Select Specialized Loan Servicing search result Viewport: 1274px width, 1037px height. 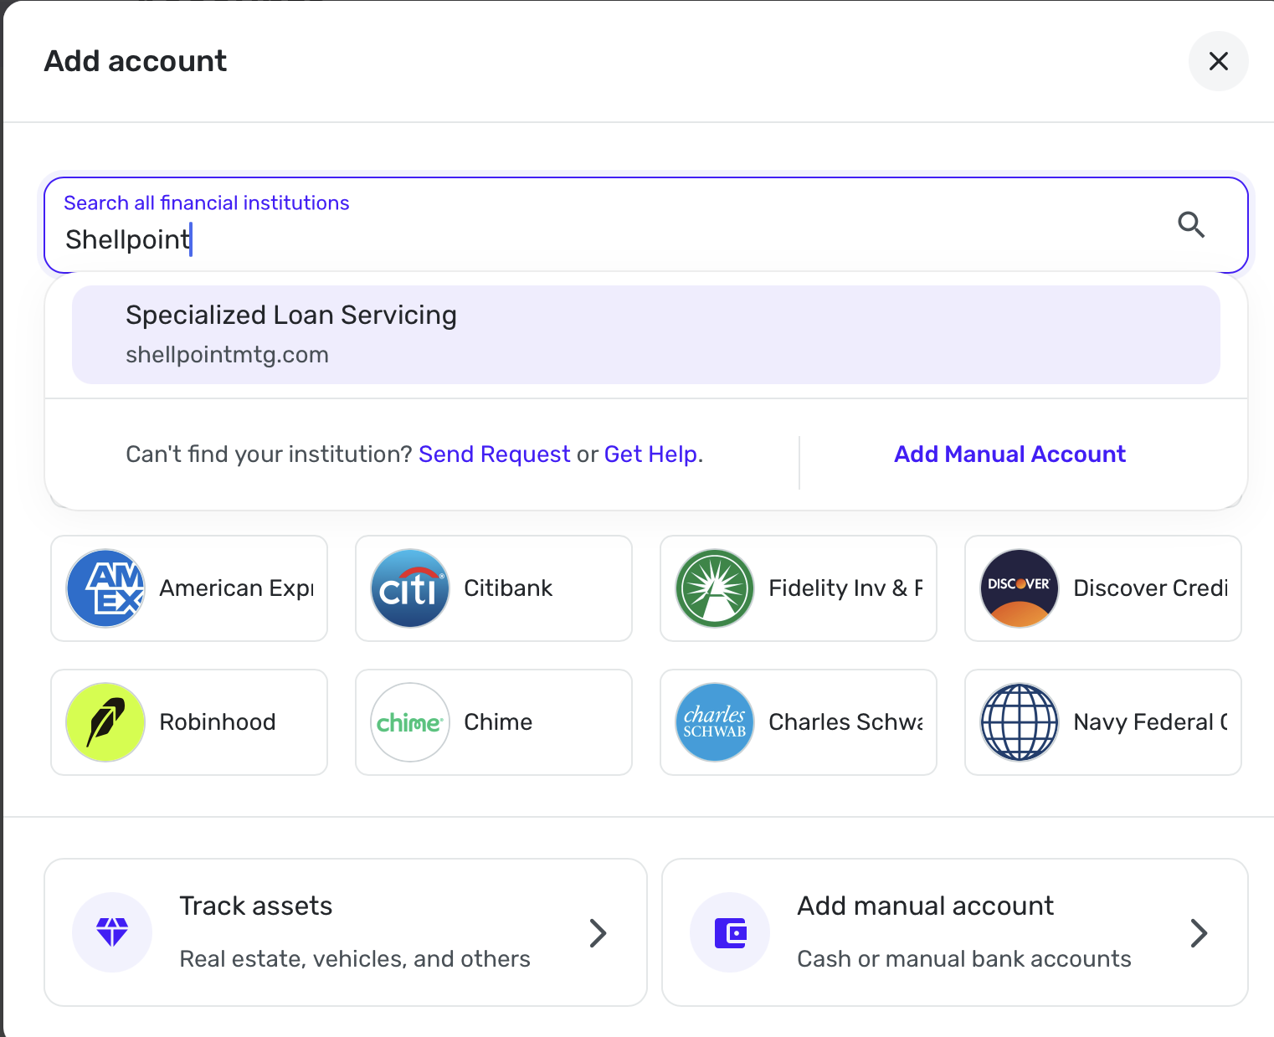coord(645,335)
